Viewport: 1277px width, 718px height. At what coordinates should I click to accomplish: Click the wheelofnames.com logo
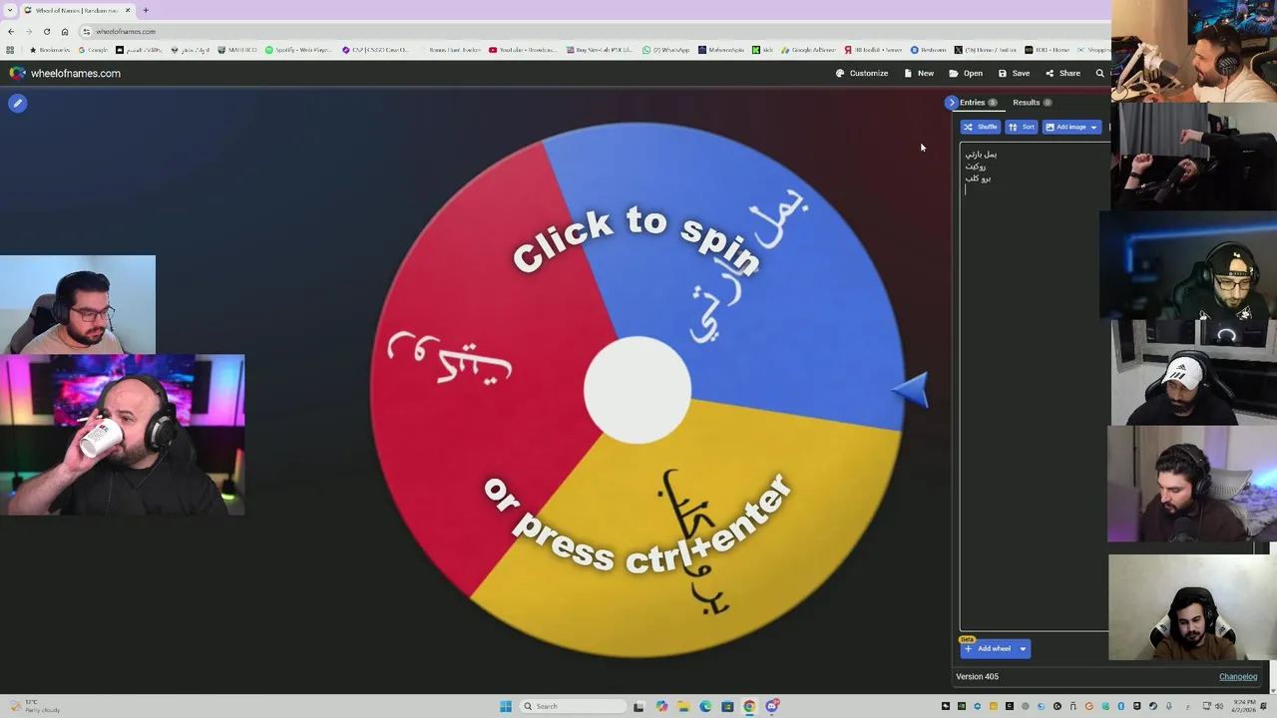(x=65, y=73)
